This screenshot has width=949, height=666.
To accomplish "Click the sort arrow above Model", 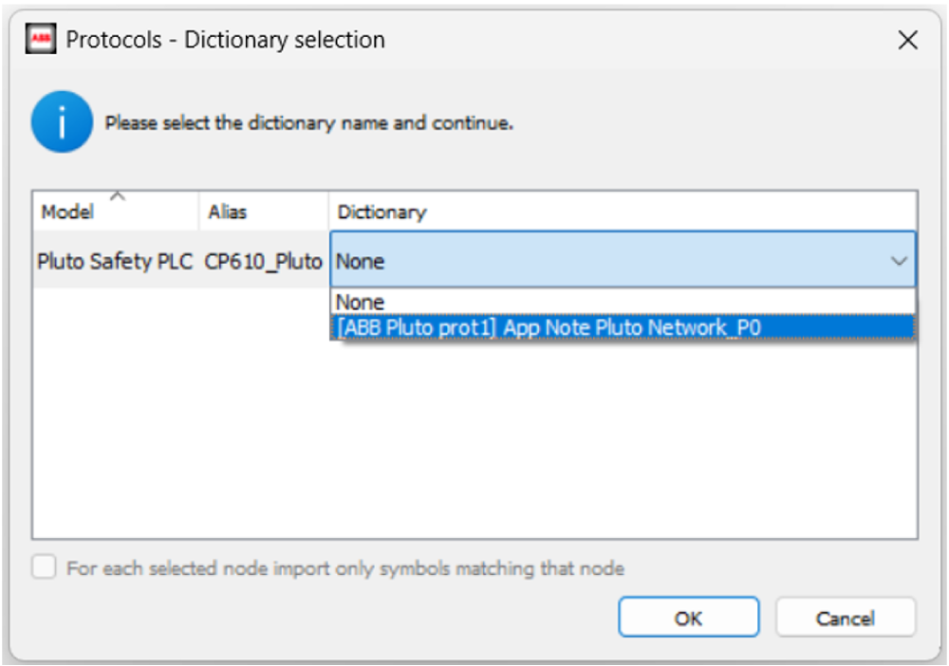I will point(118,196).
